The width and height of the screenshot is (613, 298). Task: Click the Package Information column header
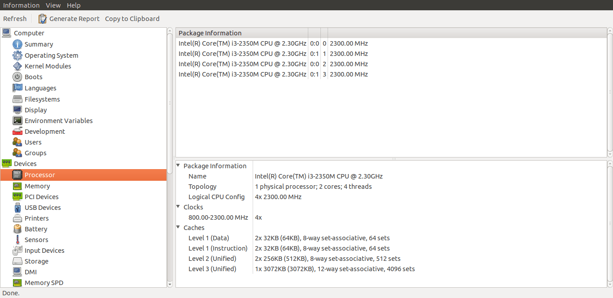tap(241, 33)
